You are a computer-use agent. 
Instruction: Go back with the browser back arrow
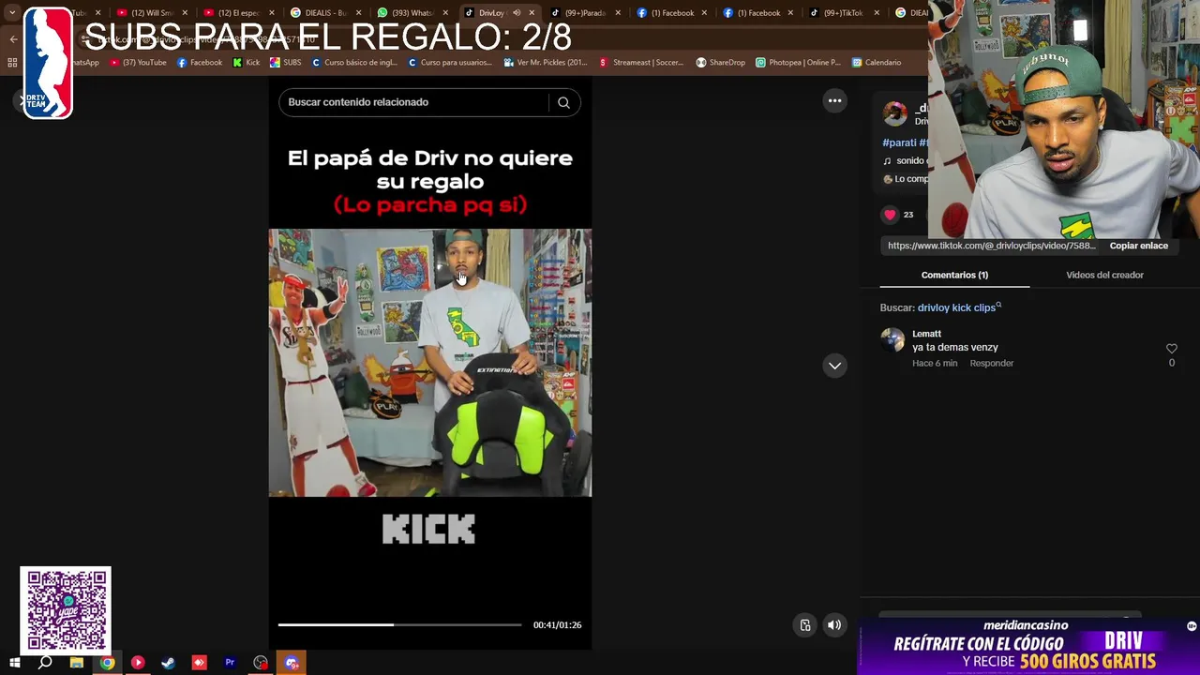13,39
